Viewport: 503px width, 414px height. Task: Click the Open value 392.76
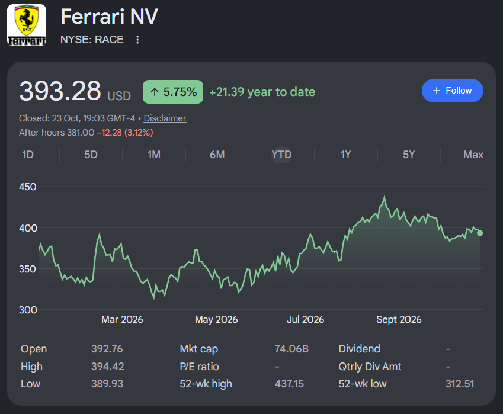click(107, 349)
